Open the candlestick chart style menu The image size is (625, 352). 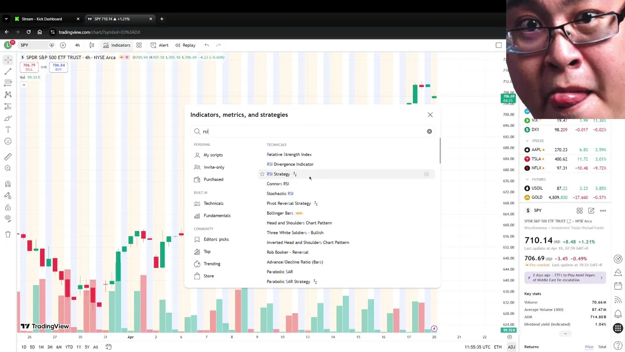pyautogui.click(x=92, y=45)
